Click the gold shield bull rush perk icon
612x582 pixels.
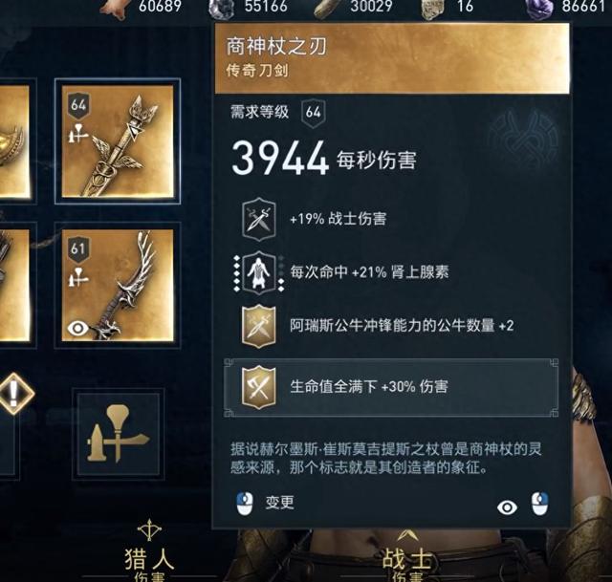pyautogui.click(x=259, y=326)
